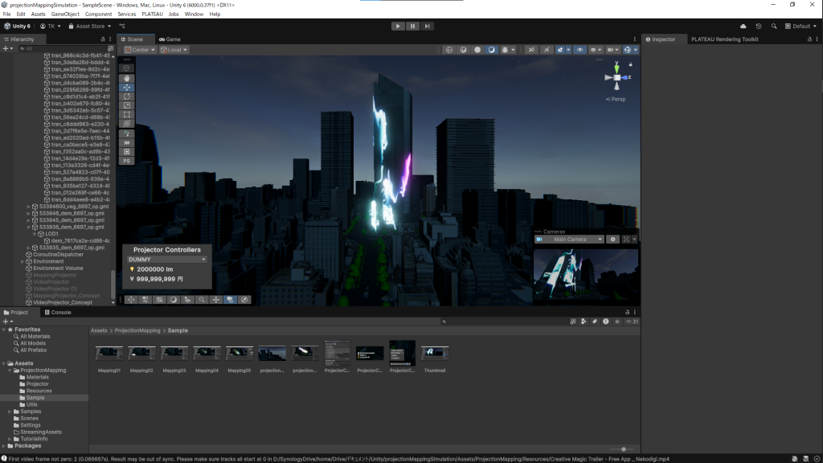The width and height of the screenshot is (823, 463).
Task: Switch to the Console tab
Action: 58,313
